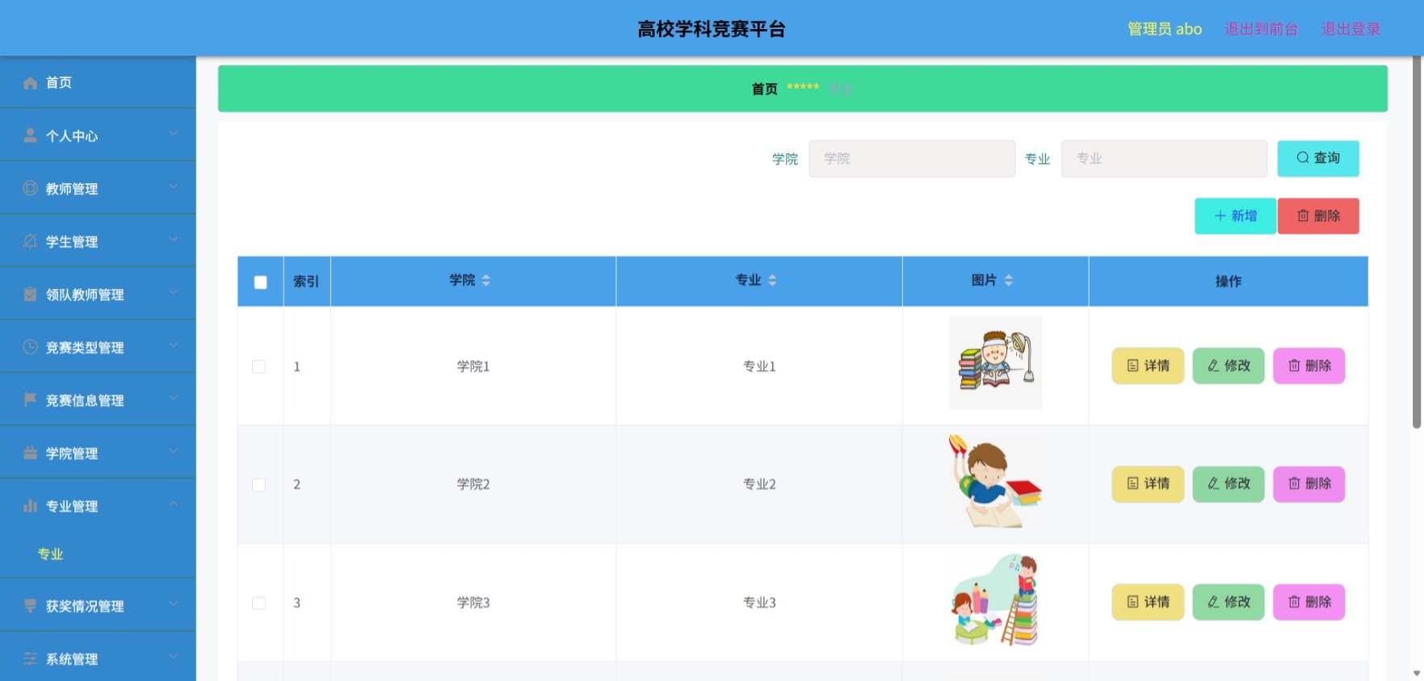The height and width of the screenshot is (681, 1424).
Task: Click the user icon for 个人中心
Action: 30,136
